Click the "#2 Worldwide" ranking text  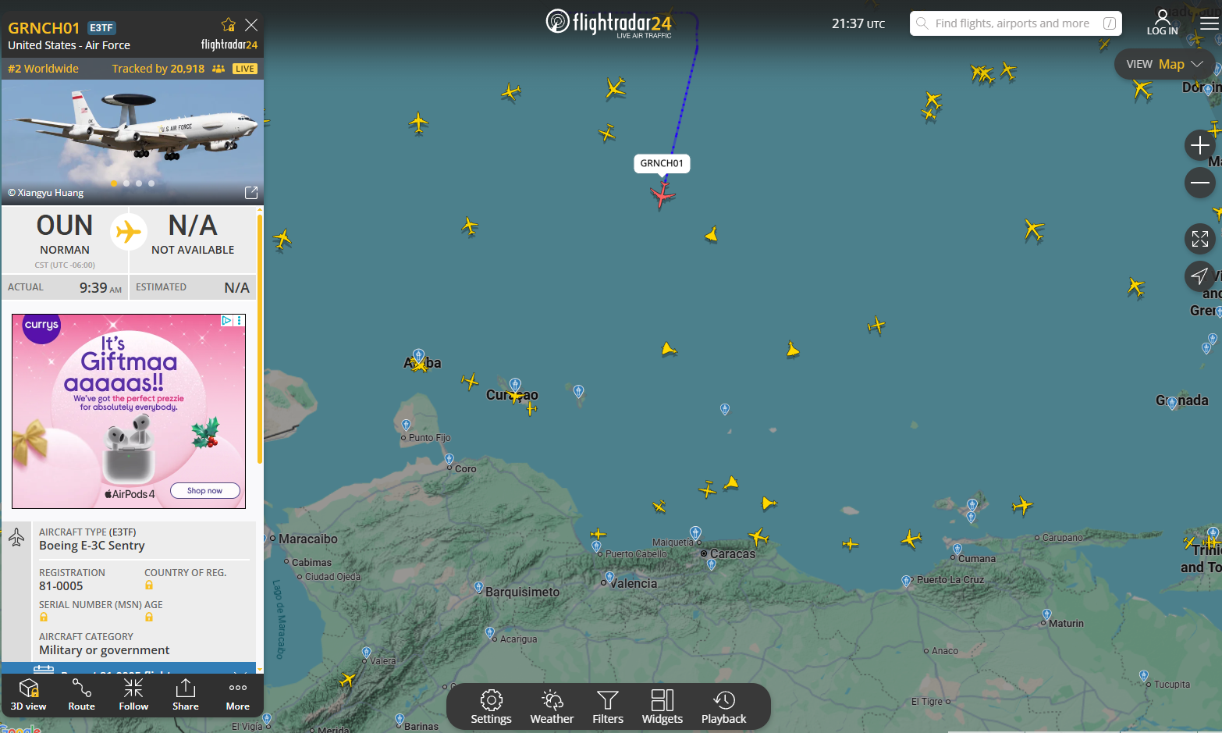(x=44, y=69)
